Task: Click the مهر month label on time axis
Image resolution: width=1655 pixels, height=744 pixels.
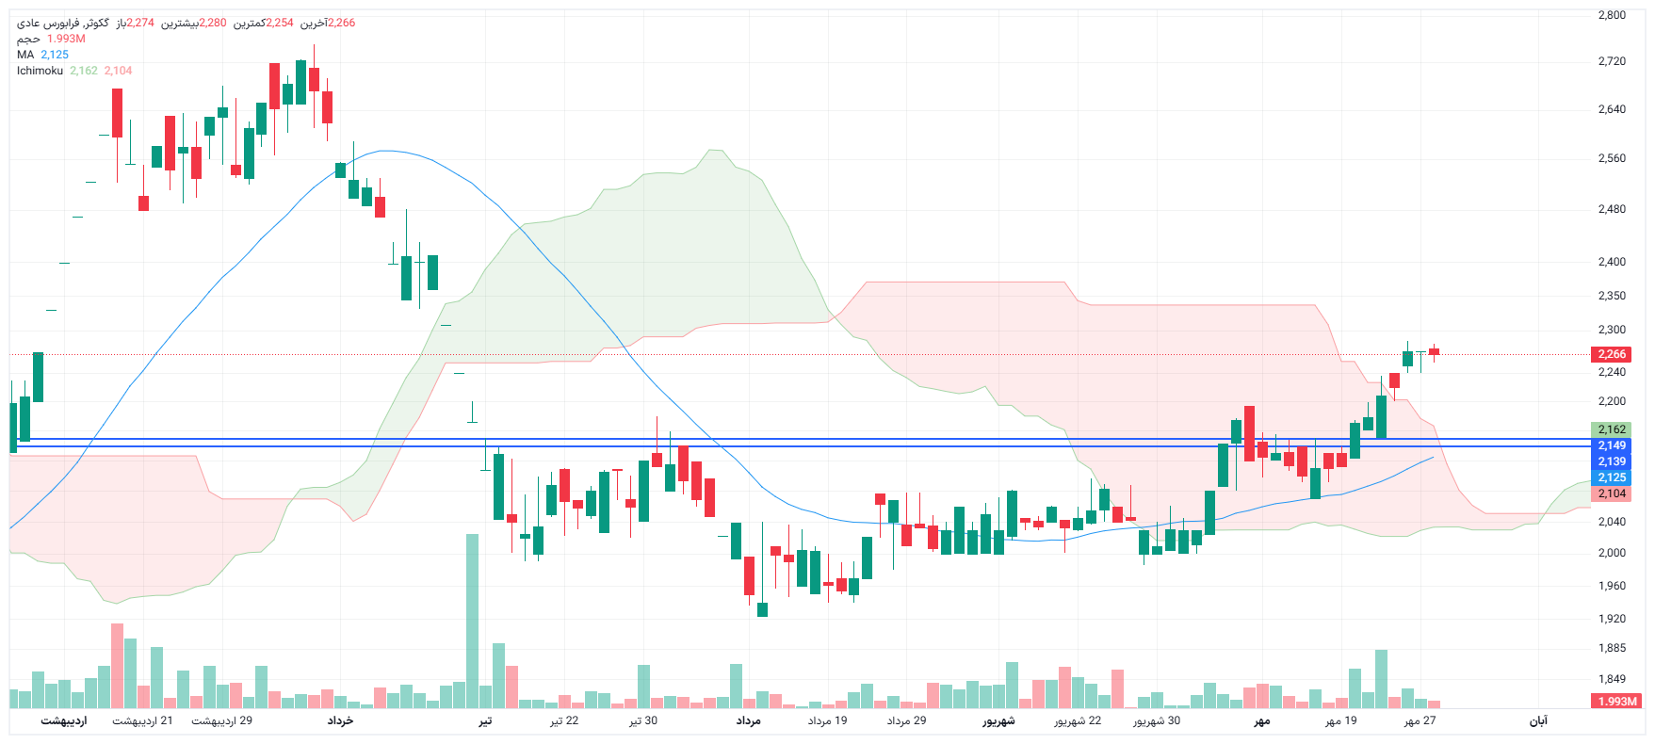Action: [x=1261, y=720]
